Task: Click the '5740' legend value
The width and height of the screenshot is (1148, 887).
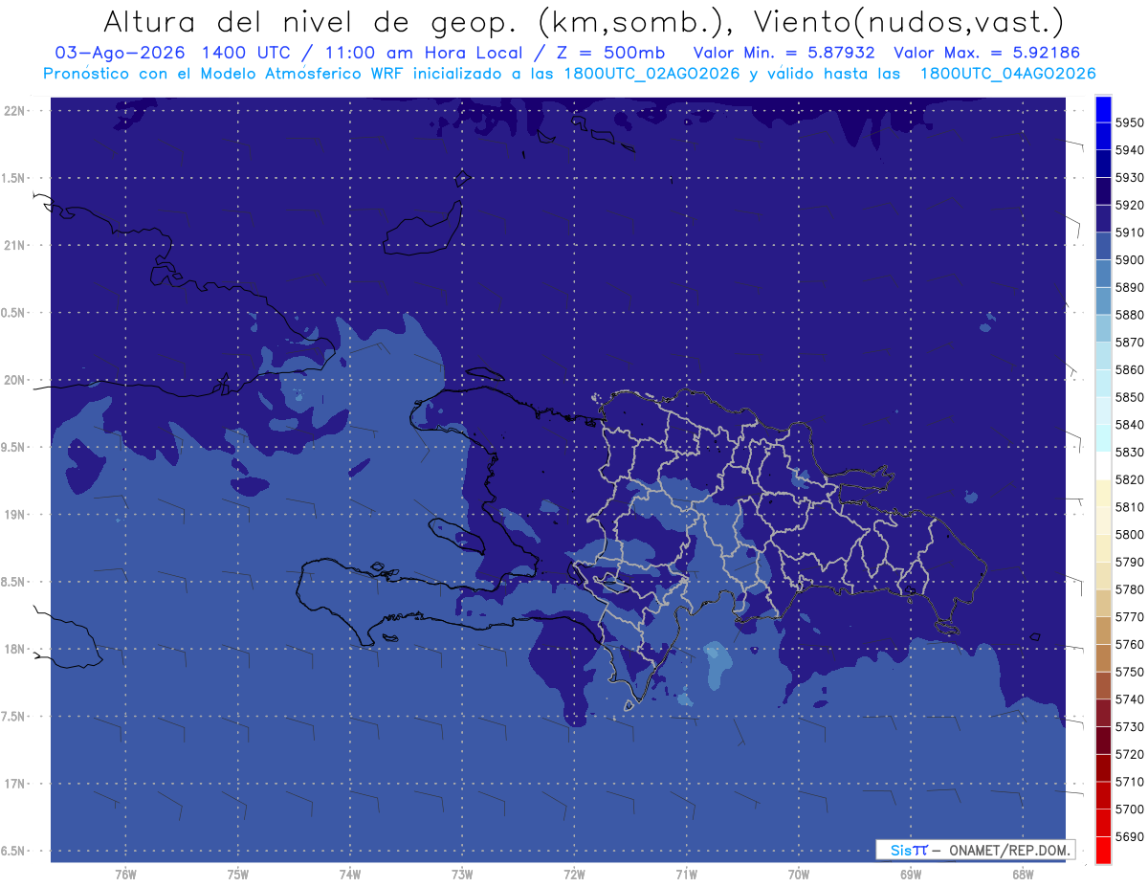Action: [1130, 699]
